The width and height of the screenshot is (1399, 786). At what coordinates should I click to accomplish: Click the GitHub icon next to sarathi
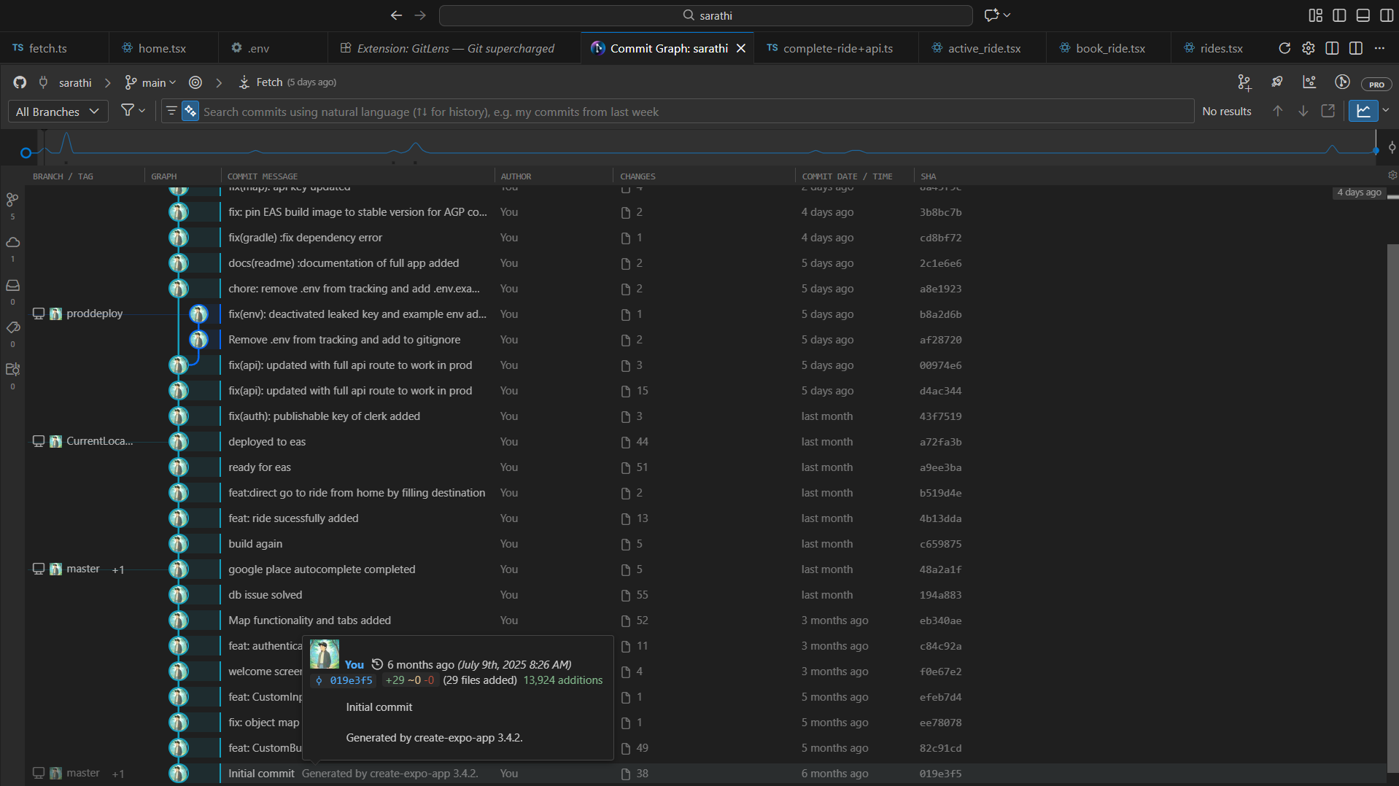point(20,82)
